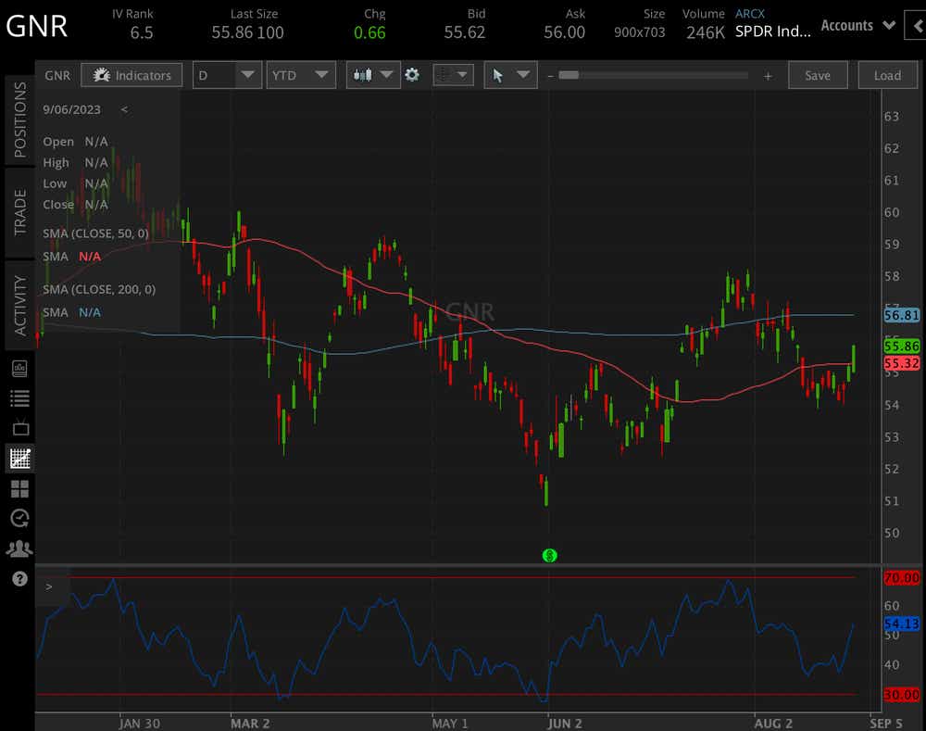926x731 pixels.
Task: Open chart settings gear icon
Action: (x=412, y=75)
